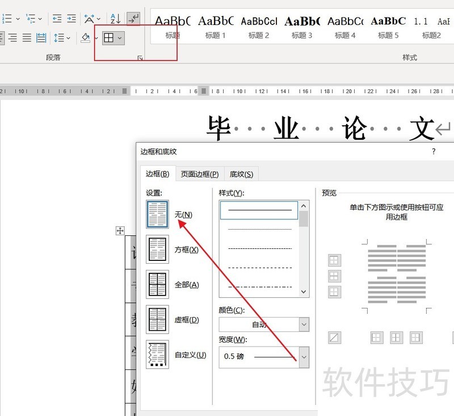
Task: Switch to the 页面边框 tab
Action: tap(200, 174)
